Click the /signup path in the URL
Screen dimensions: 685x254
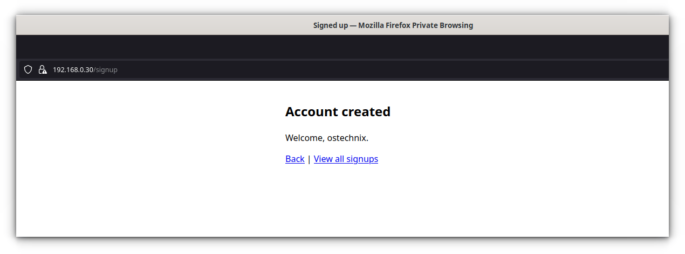coord(106,70)
